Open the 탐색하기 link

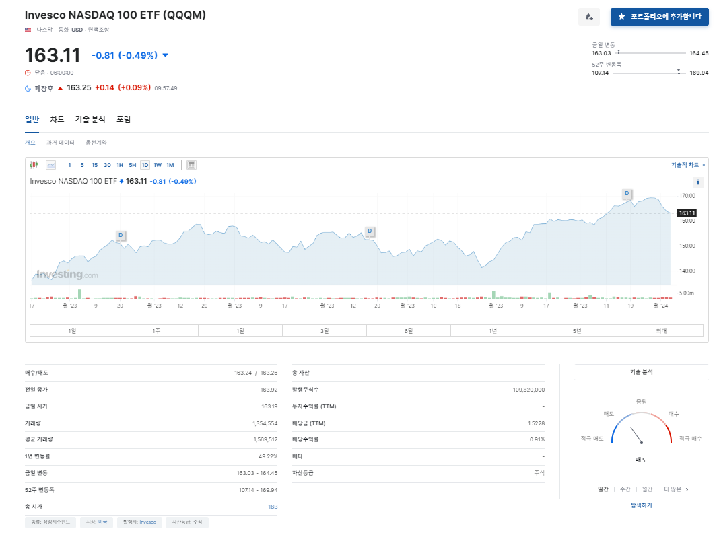641,505
